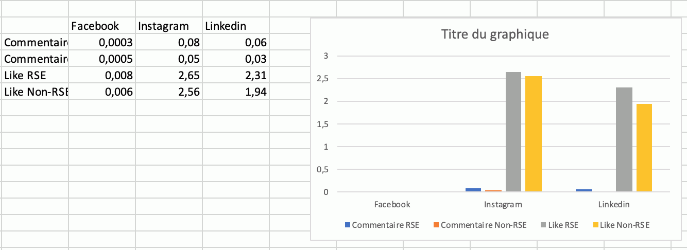The height and width of the screenshot is (250, 687).
Task: Select the gray Like RSE bar for Instagram
Action: 513,132
